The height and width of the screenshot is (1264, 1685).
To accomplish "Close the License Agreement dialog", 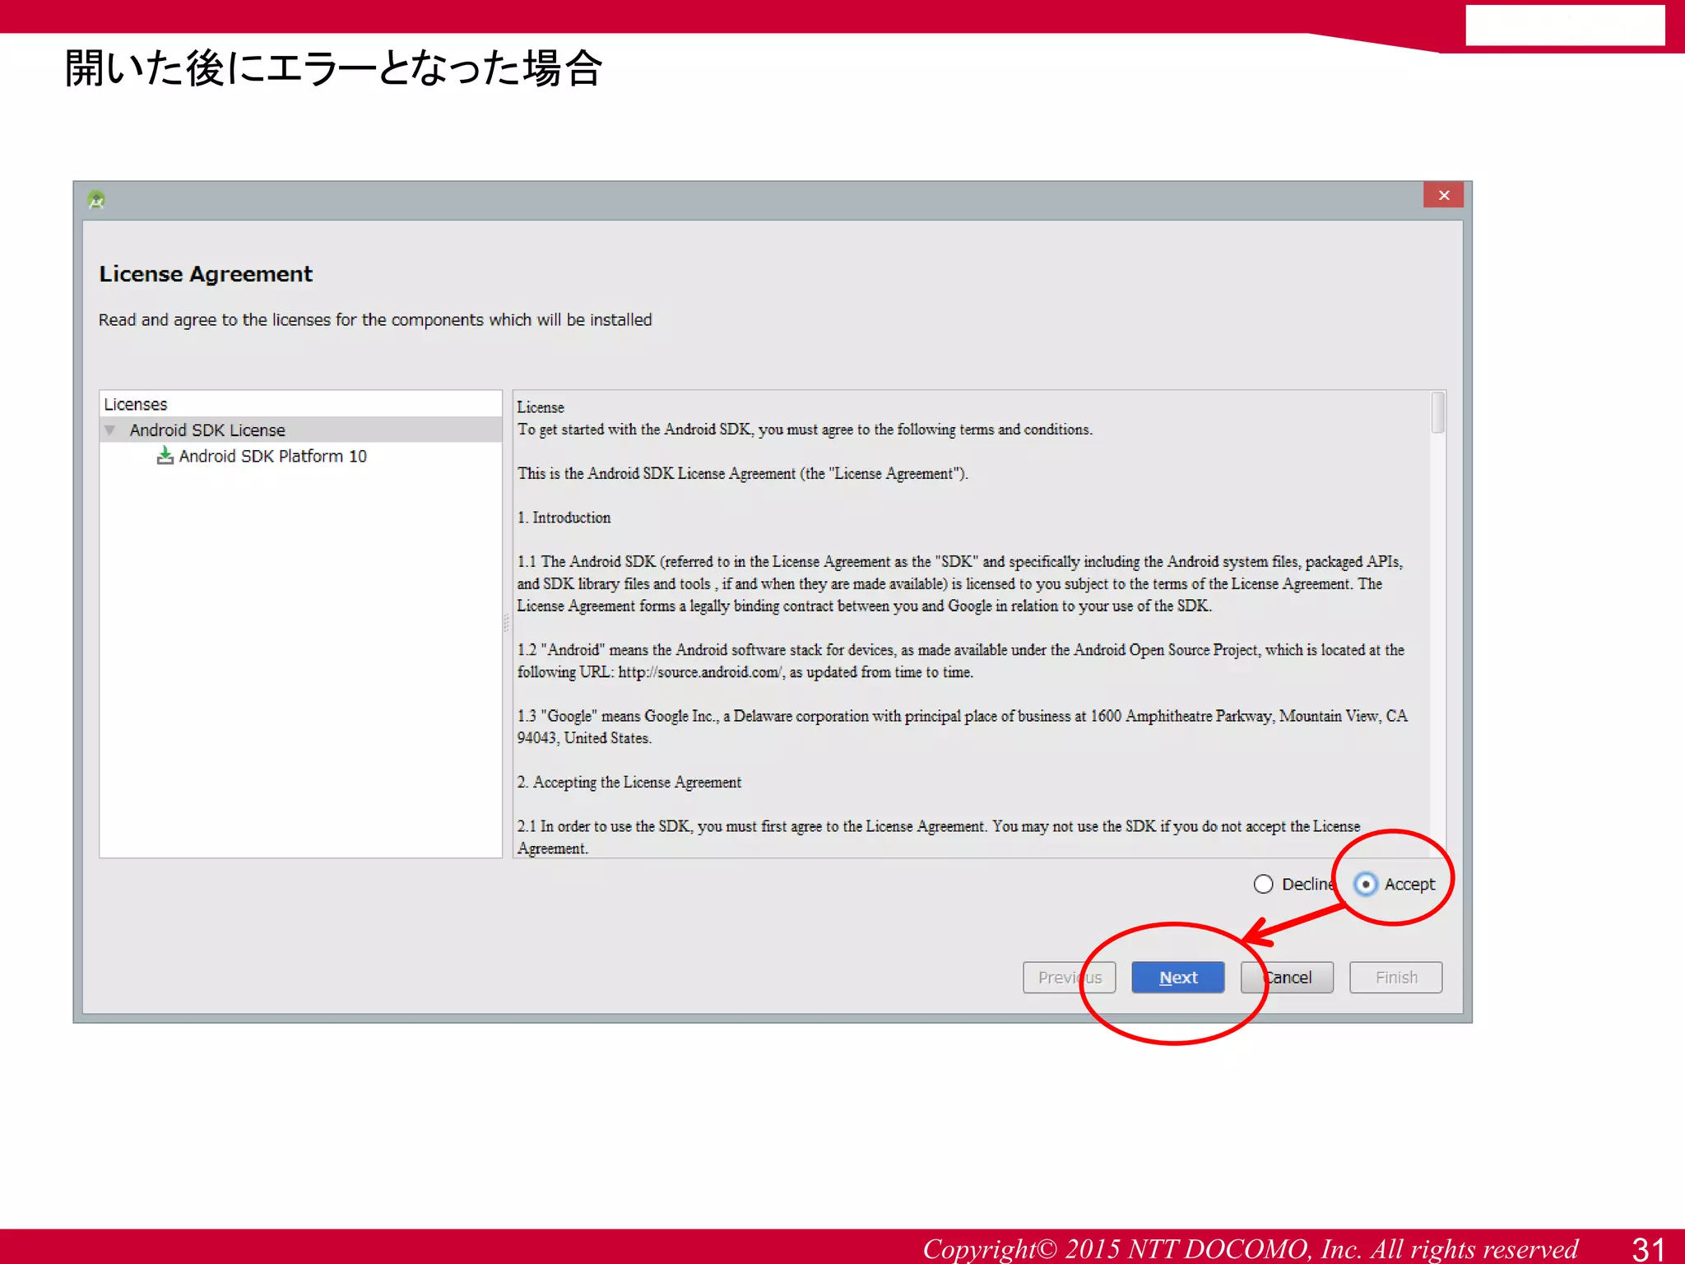I will [x=1443, y=195].
